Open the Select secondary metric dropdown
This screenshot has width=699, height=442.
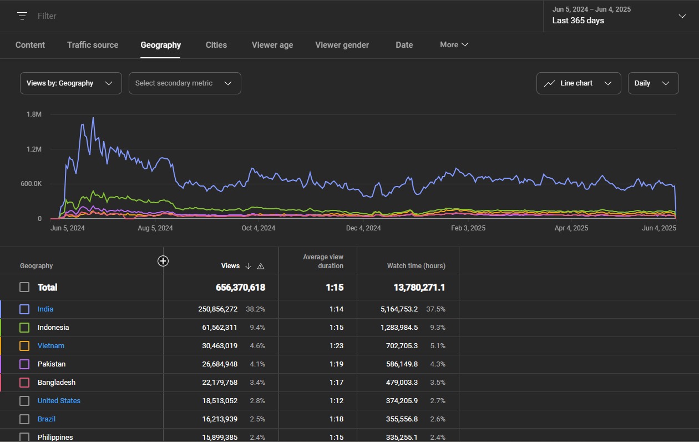185,83
